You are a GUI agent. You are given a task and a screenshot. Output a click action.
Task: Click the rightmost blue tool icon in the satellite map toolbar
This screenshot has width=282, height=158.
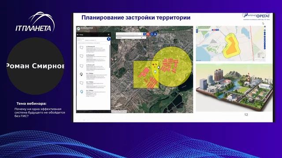[155, 34]
